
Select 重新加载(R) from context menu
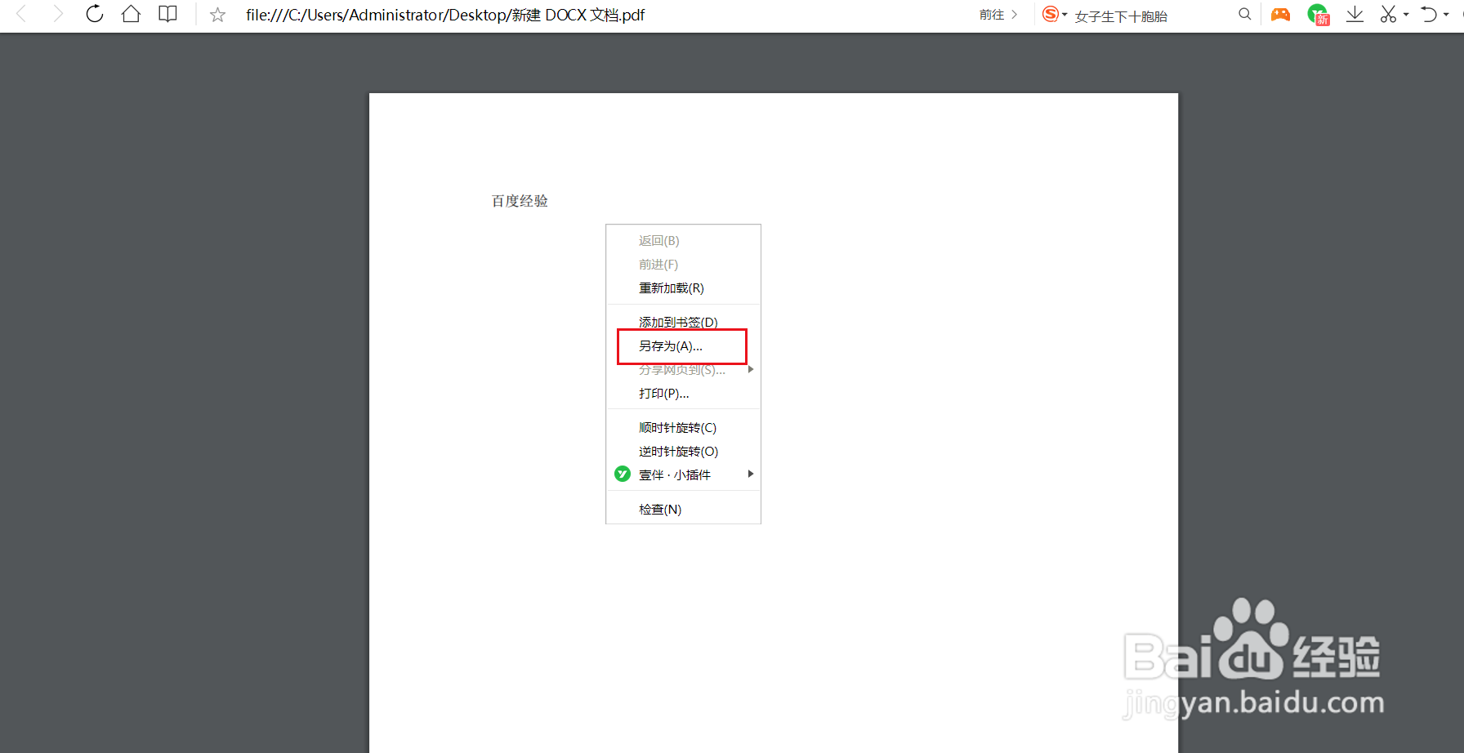[x=683, y=287]
